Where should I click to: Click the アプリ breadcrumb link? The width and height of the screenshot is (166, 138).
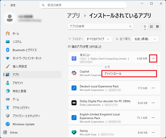pyautogui.click(x=73, y=16)
